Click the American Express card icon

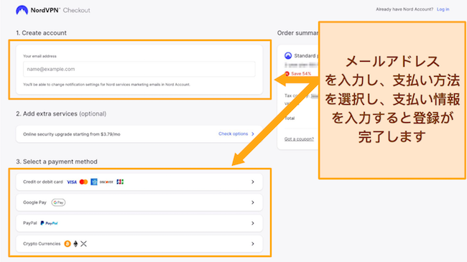(x=94, y=182)
